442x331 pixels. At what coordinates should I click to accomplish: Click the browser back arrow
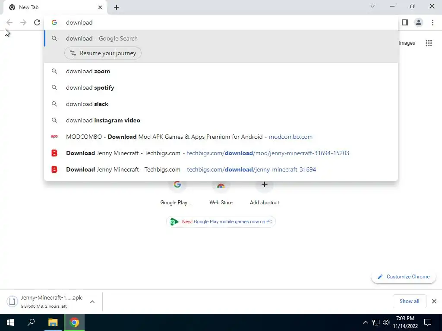(x=9, y=22)
